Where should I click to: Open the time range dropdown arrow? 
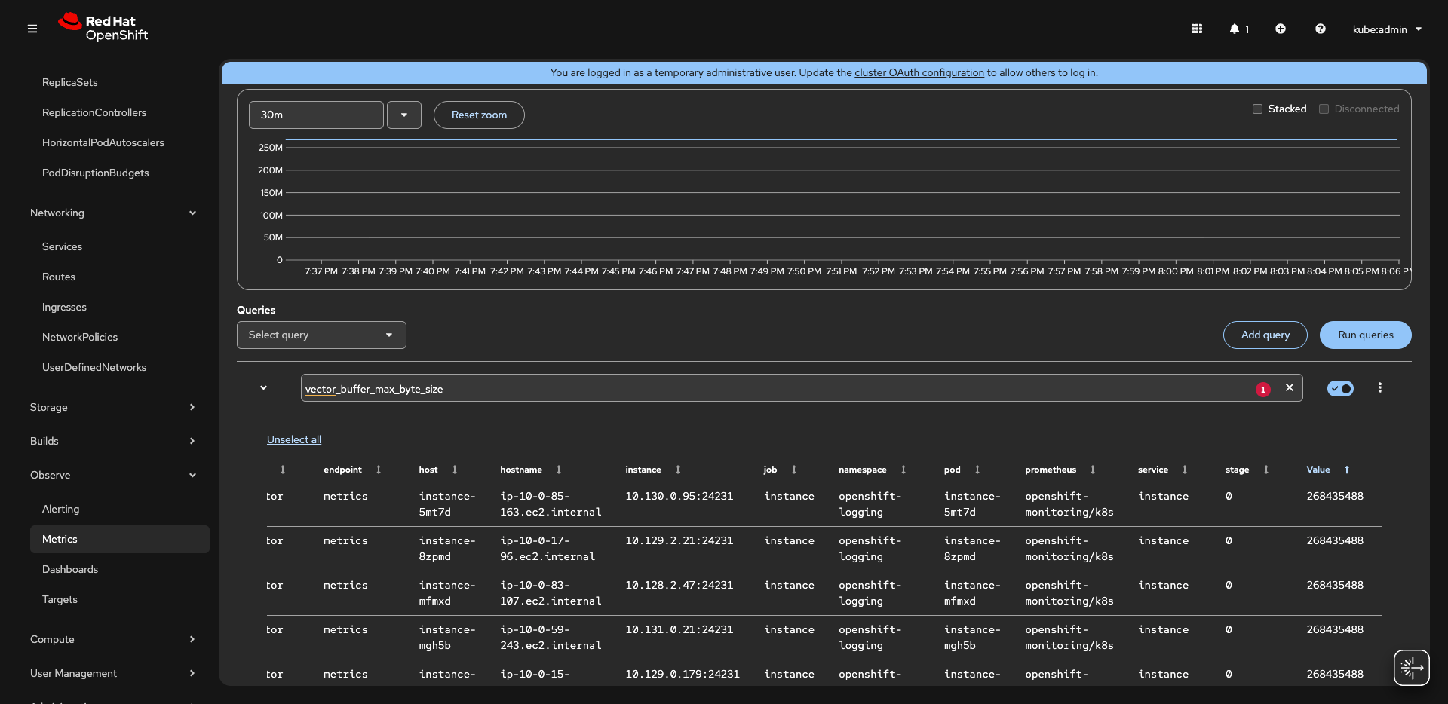pos(404,115)
